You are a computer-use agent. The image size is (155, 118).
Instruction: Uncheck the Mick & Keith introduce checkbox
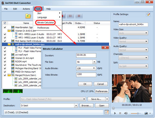point(5,41)
